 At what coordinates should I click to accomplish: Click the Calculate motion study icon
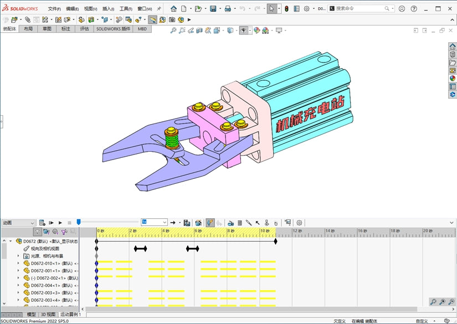click(42, 223)
